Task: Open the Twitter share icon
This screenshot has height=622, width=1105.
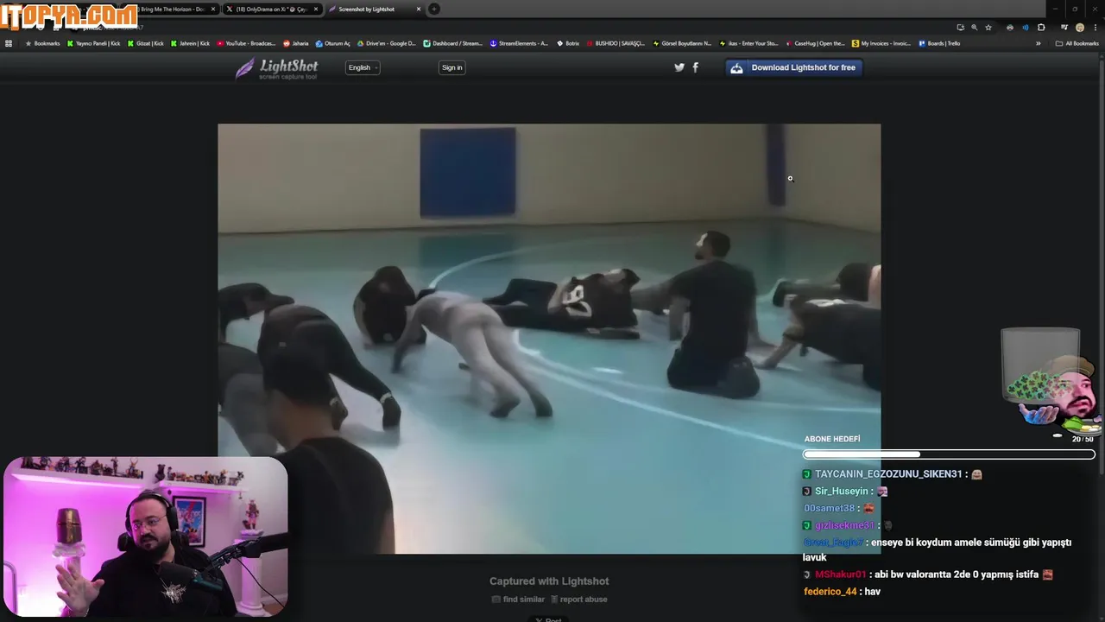Action: 679,67
